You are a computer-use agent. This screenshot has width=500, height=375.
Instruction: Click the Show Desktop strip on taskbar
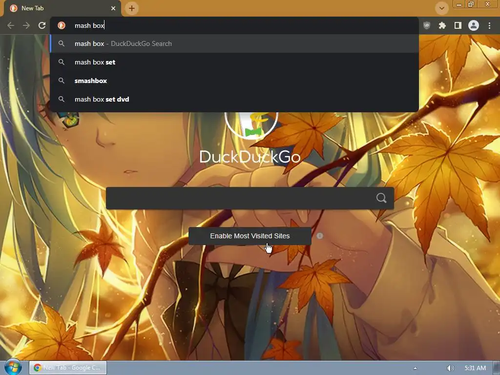497,368
